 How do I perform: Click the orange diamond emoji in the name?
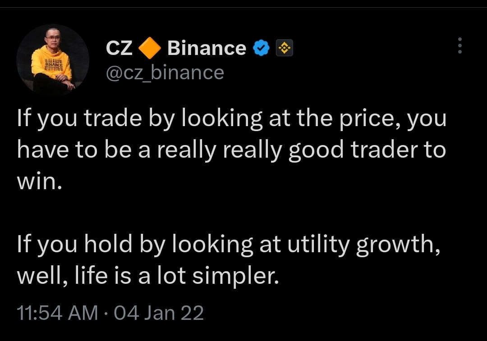click(x=149, y=48)
